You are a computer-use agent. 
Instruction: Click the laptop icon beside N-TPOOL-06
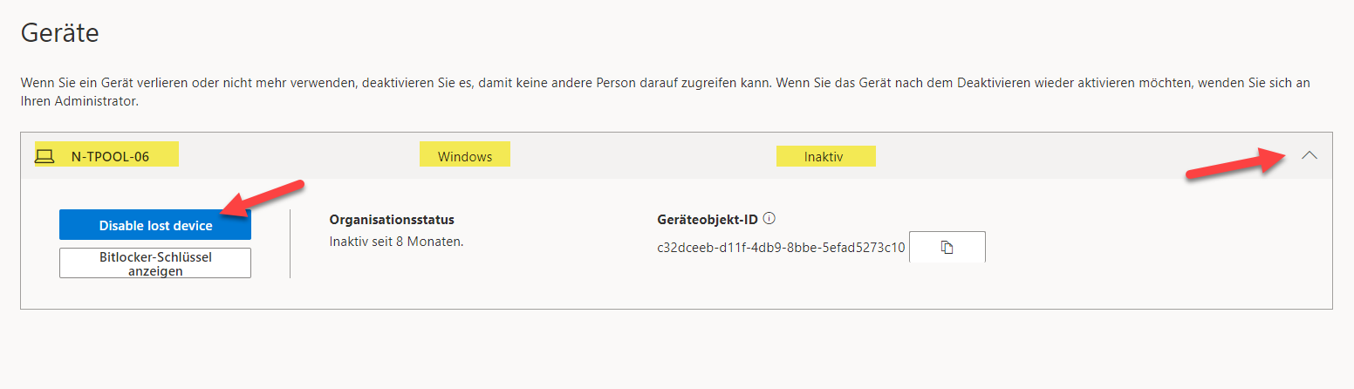pyautogui.click(x=44, y=157)
